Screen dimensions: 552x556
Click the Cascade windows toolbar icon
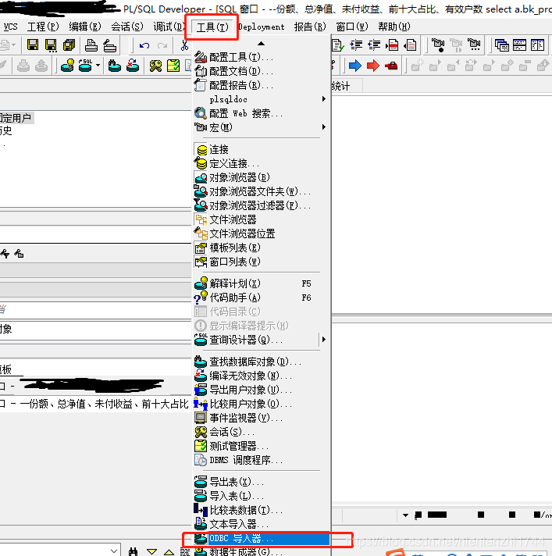click(x=501, y=45)
